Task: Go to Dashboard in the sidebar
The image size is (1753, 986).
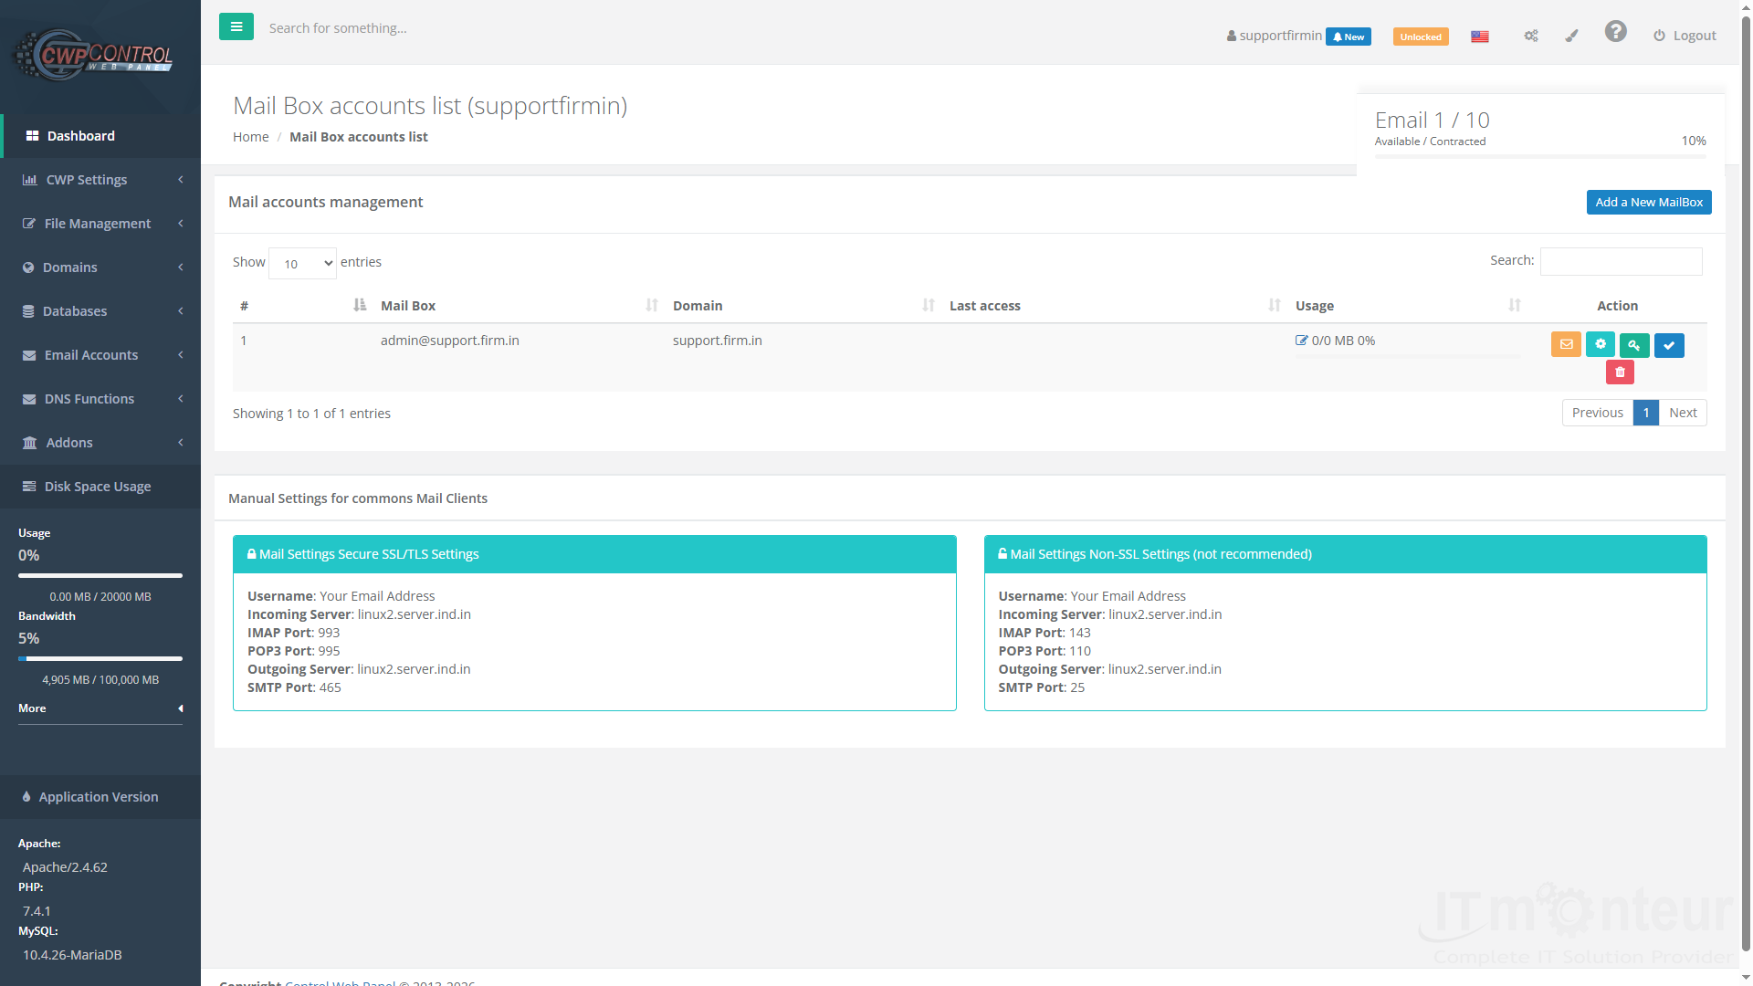Action: [100, 136]
